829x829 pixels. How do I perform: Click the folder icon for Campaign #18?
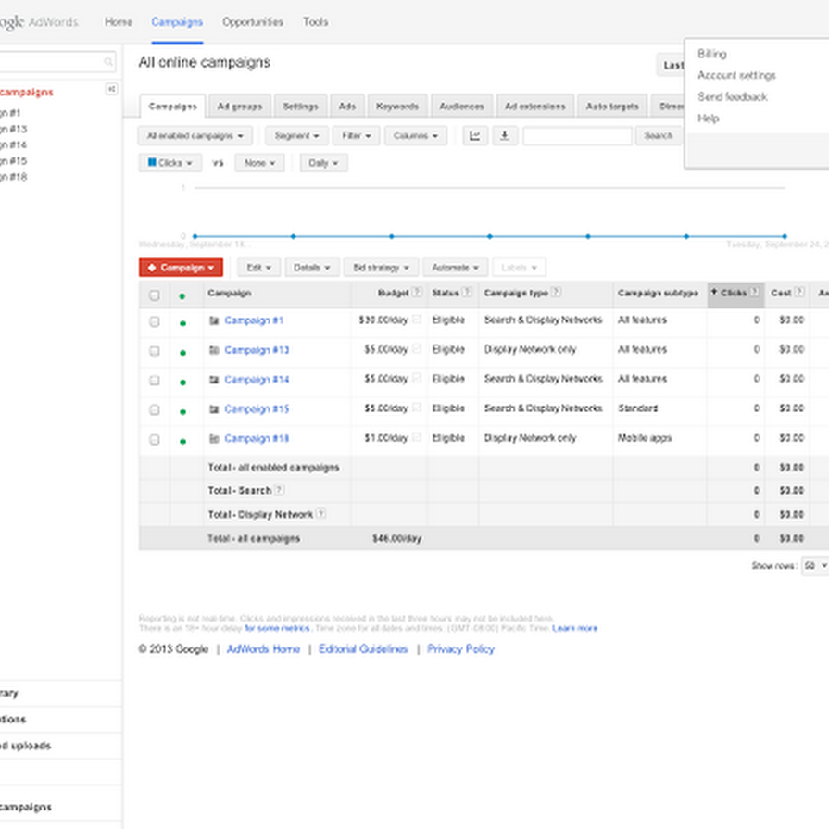(x=214, y=439)
